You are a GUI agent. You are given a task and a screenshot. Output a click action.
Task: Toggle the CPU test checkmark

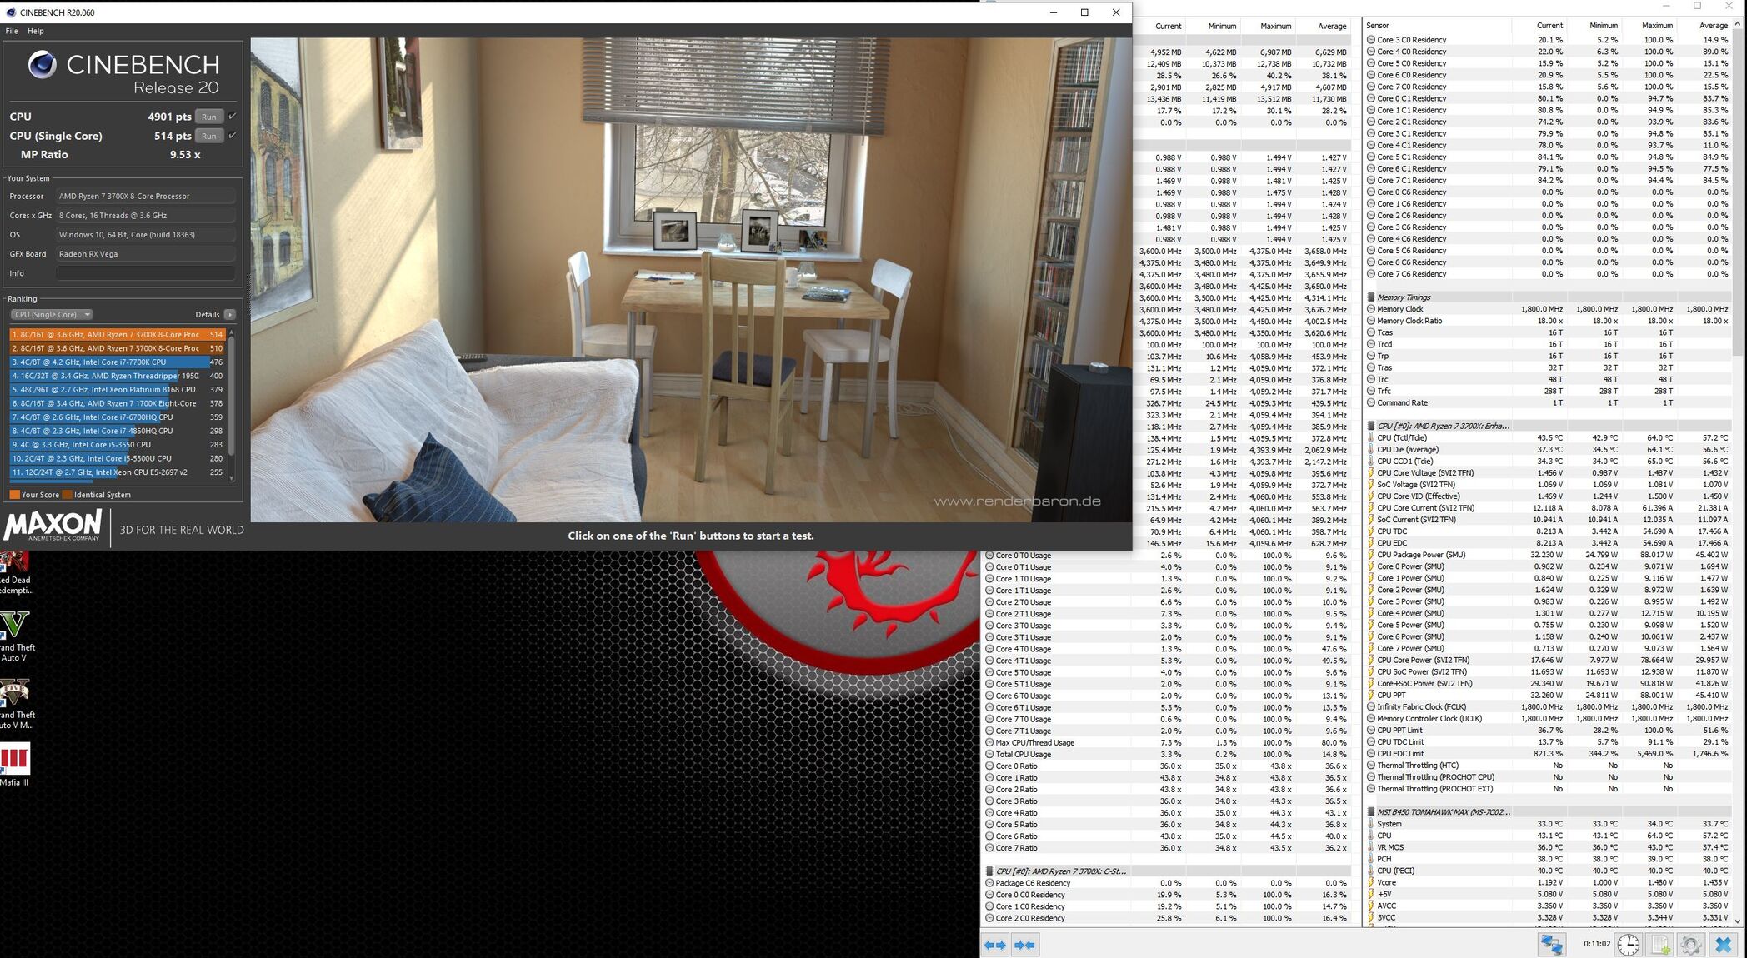coord(232,117)
